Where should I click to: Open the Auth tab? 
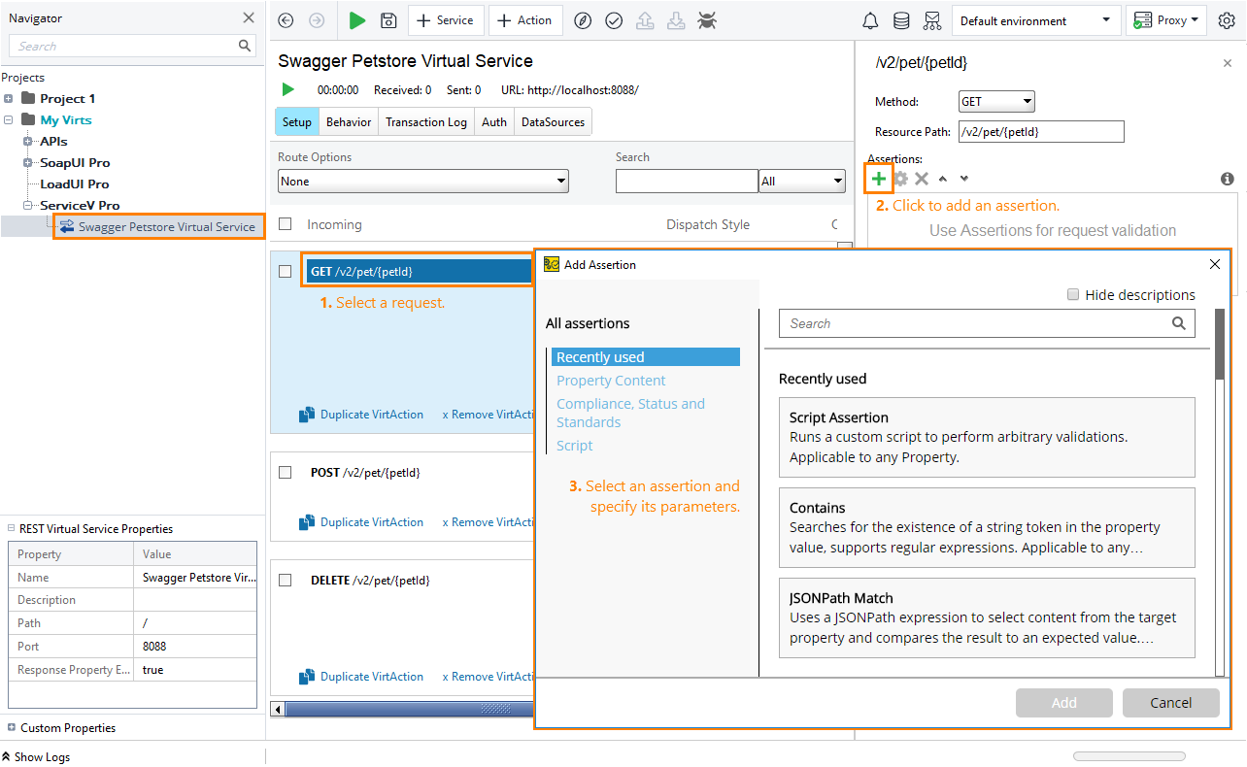[x=494, y=122]
